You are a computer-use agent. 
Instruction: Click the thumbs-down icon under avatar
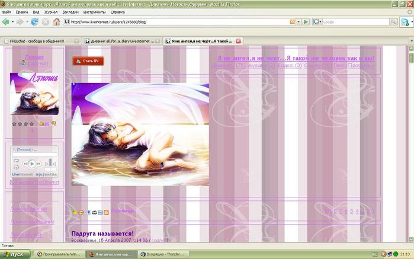[x=54, y=123]
